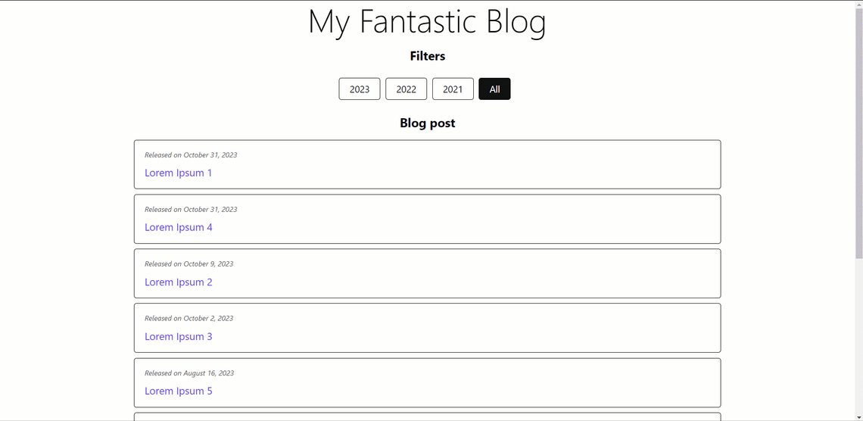
Task: Click the October 9, 2023 release date
Action: pos(188,264)
